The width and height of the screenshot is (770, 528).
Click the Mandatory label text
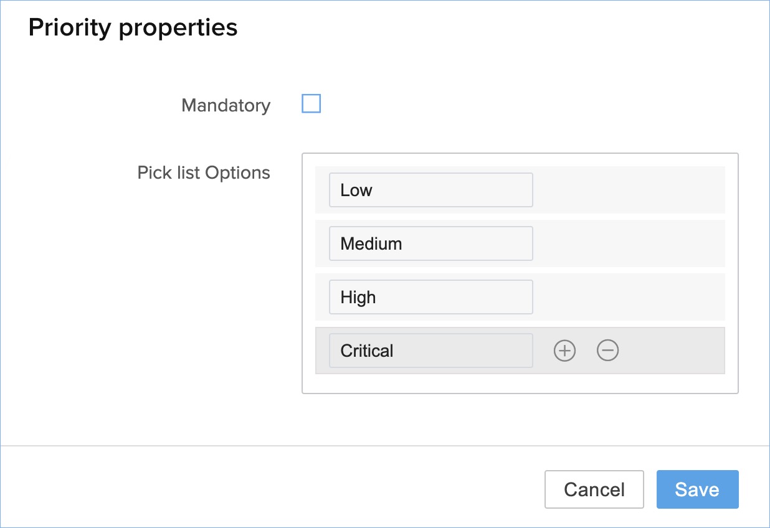pyautogui.click(x=226, y=106)
